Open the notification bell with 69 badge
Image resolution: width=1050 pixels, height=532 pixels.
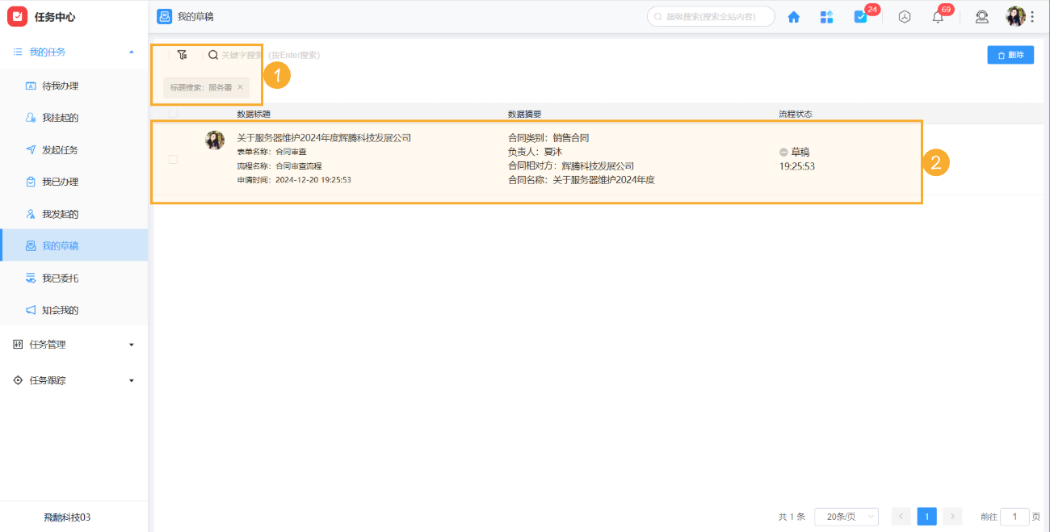(937, 16)
